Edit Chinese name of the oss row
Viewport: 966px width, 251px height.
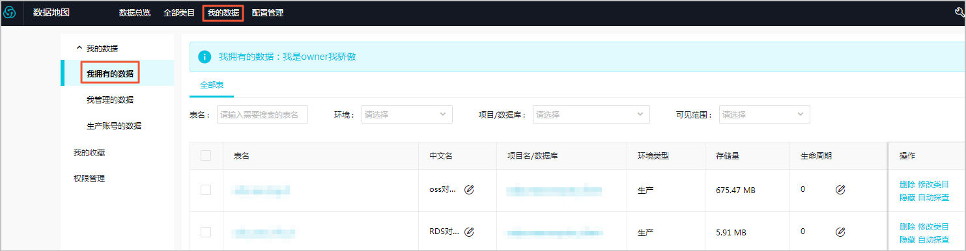tap(469, 190)
